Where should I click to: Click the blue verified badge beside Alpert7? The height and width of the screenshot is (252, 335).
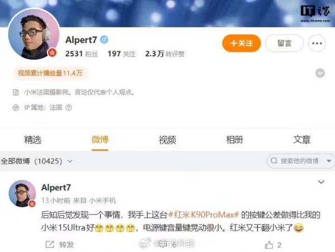[104, 40]
